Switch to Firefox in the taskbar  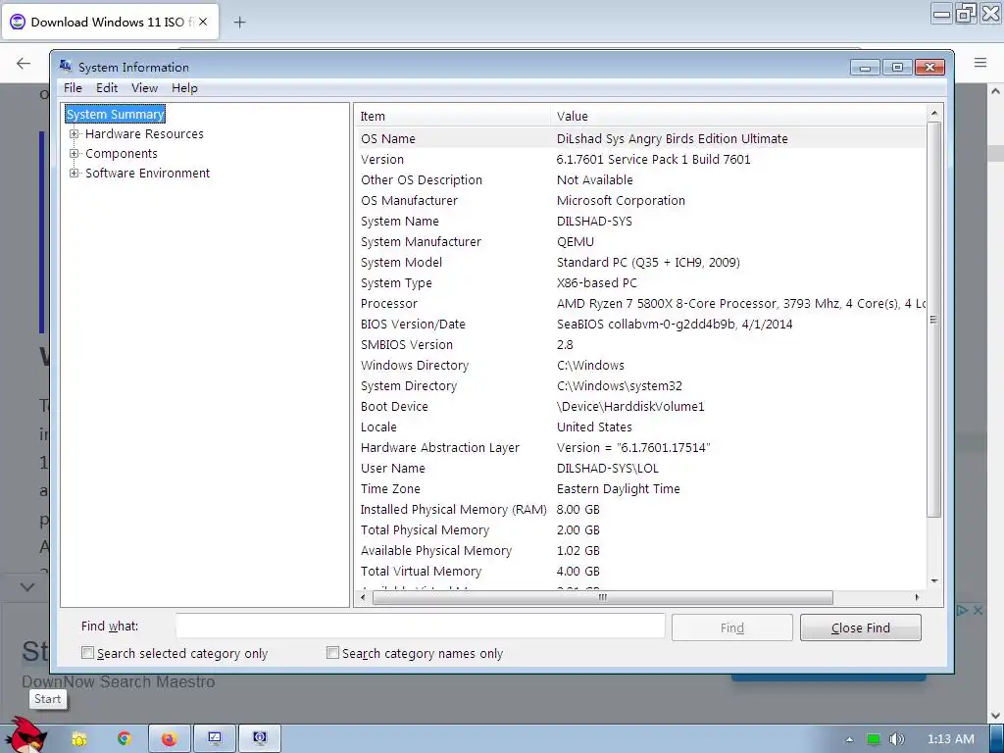pos(169,739)
